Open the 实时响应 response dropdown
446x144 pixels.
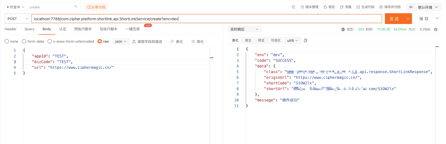click(x=244, y=29)
